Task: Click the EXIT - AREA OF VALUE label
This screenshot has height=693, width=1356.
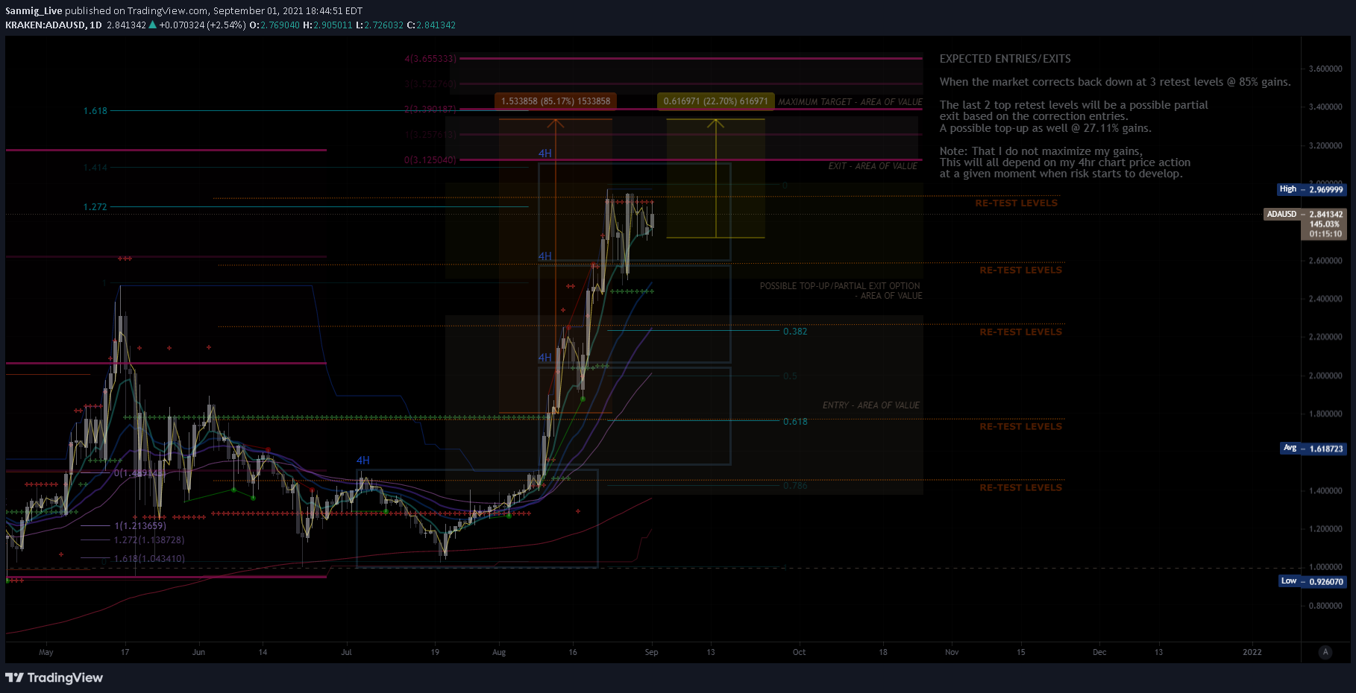Action: 873,166
